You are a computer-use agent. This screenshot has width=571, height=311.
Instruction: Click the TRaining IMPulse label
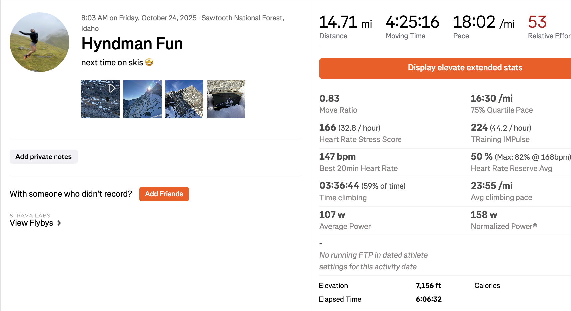(500, 139)
